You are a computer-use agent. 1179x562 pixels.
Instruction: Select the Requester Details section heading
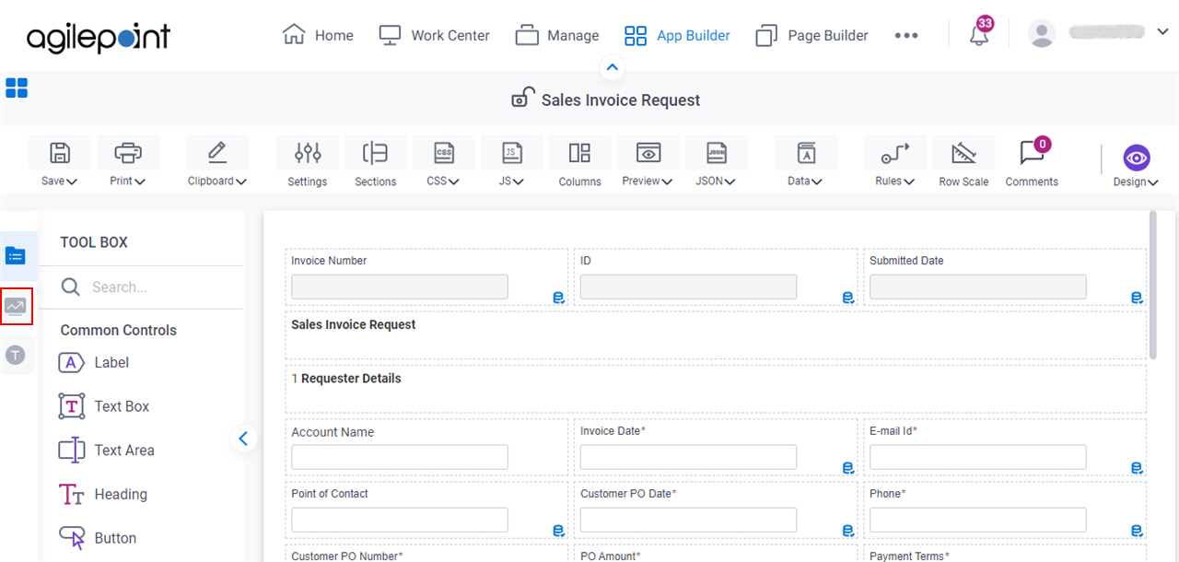[346, 379]
